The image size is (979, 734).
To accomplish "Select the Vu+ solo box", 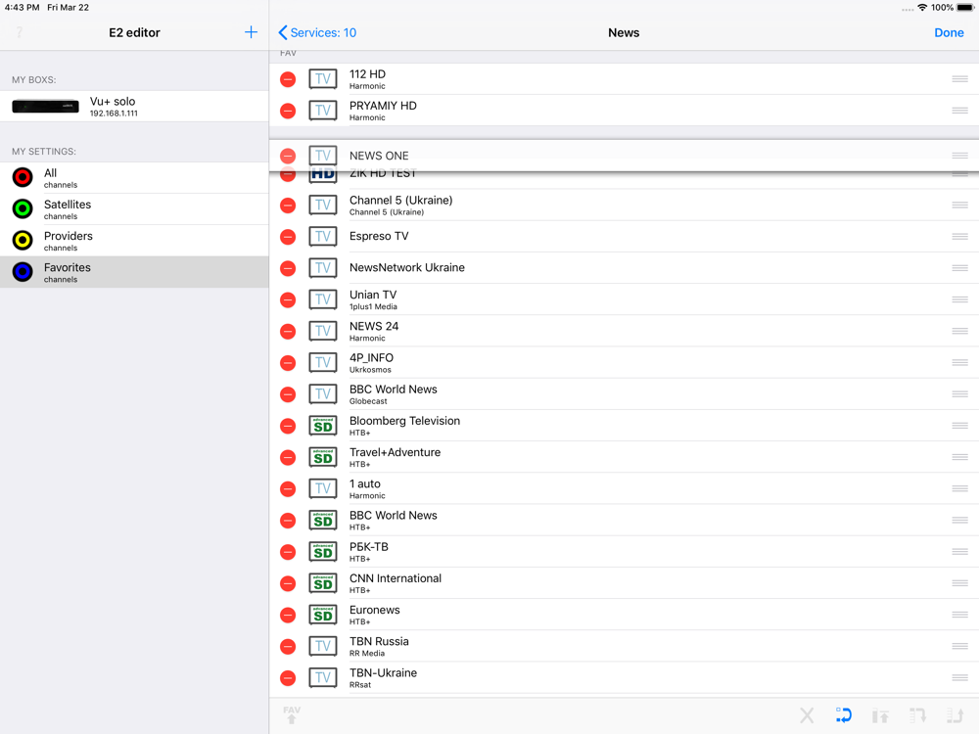I will [134, 106].
